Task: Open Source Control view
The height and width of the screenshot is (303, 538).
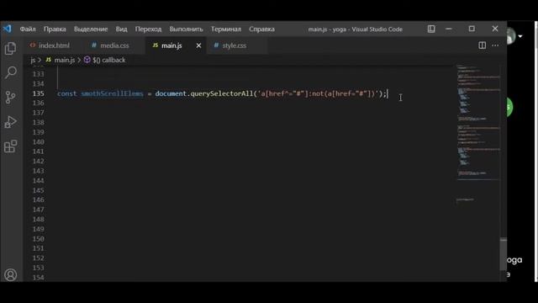Action: pyautogui.click(x=10, y=98)
